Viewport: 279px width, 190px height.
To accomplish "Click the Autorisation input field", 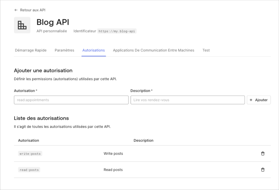I will [71, 100].
